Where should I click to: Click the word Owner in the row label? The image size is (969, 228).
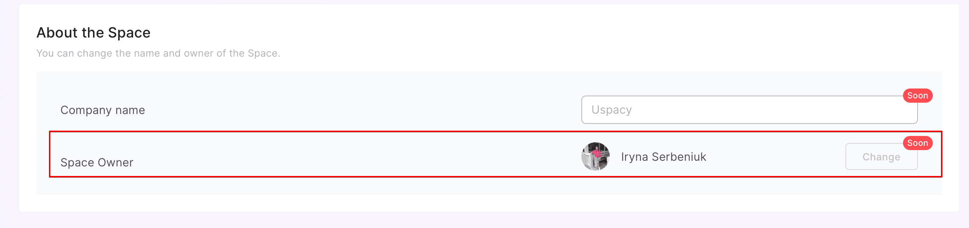tap(116, 163)
